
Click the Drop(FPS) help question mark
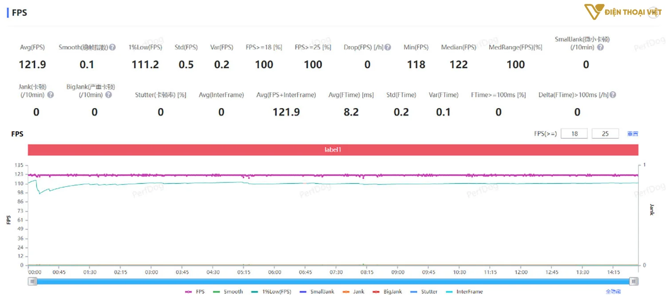pos(388,47)
